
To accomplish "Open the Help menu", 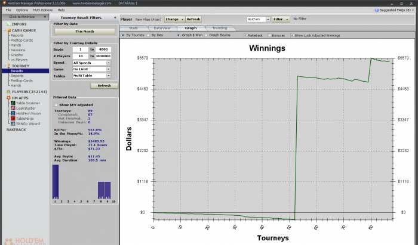I will pos(61,10).
